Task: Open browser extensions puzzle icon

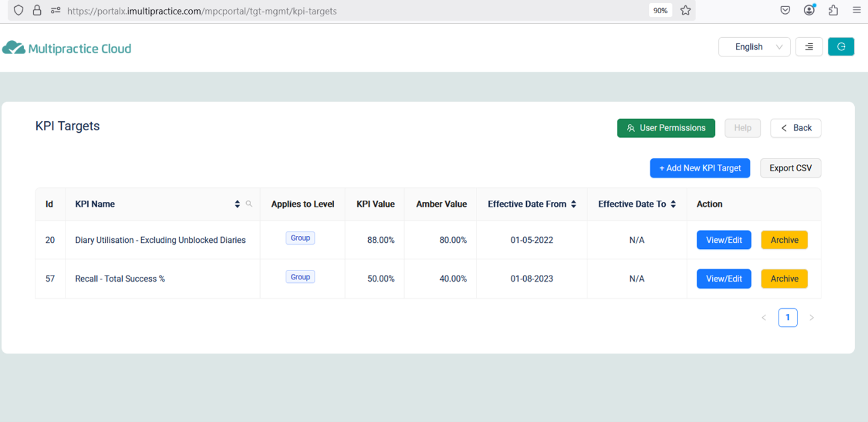Action: (833, 10)
